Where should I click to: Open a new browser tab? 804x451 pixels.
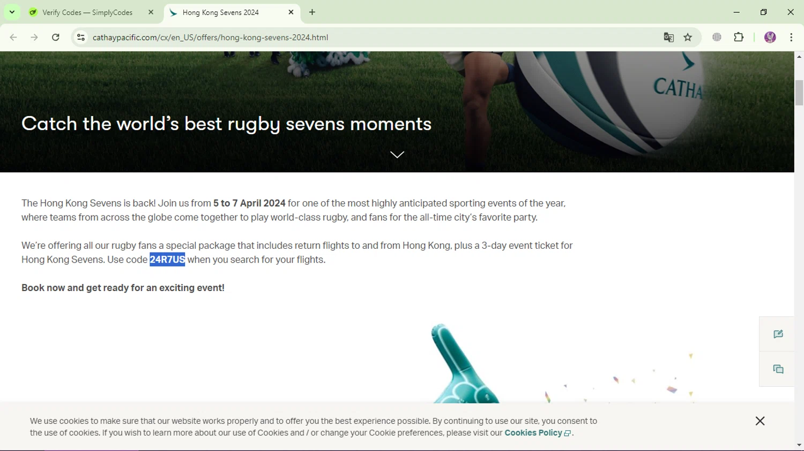312,12
